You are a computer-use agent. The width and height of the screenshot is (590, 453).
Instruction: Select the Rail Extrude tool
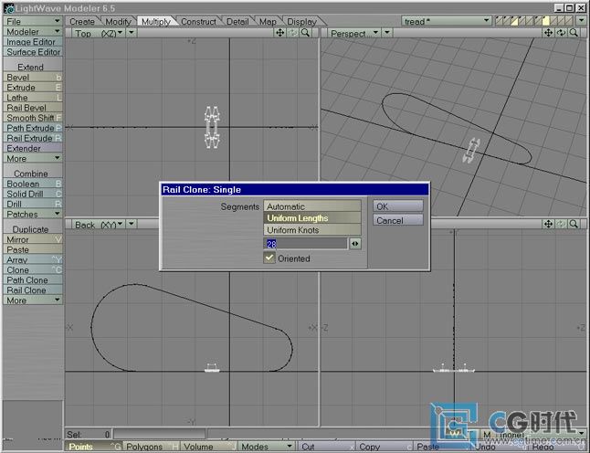pos(33,138)
